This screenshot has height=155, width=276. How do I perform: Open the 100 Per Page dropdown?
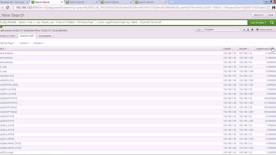tap(7, 43)
